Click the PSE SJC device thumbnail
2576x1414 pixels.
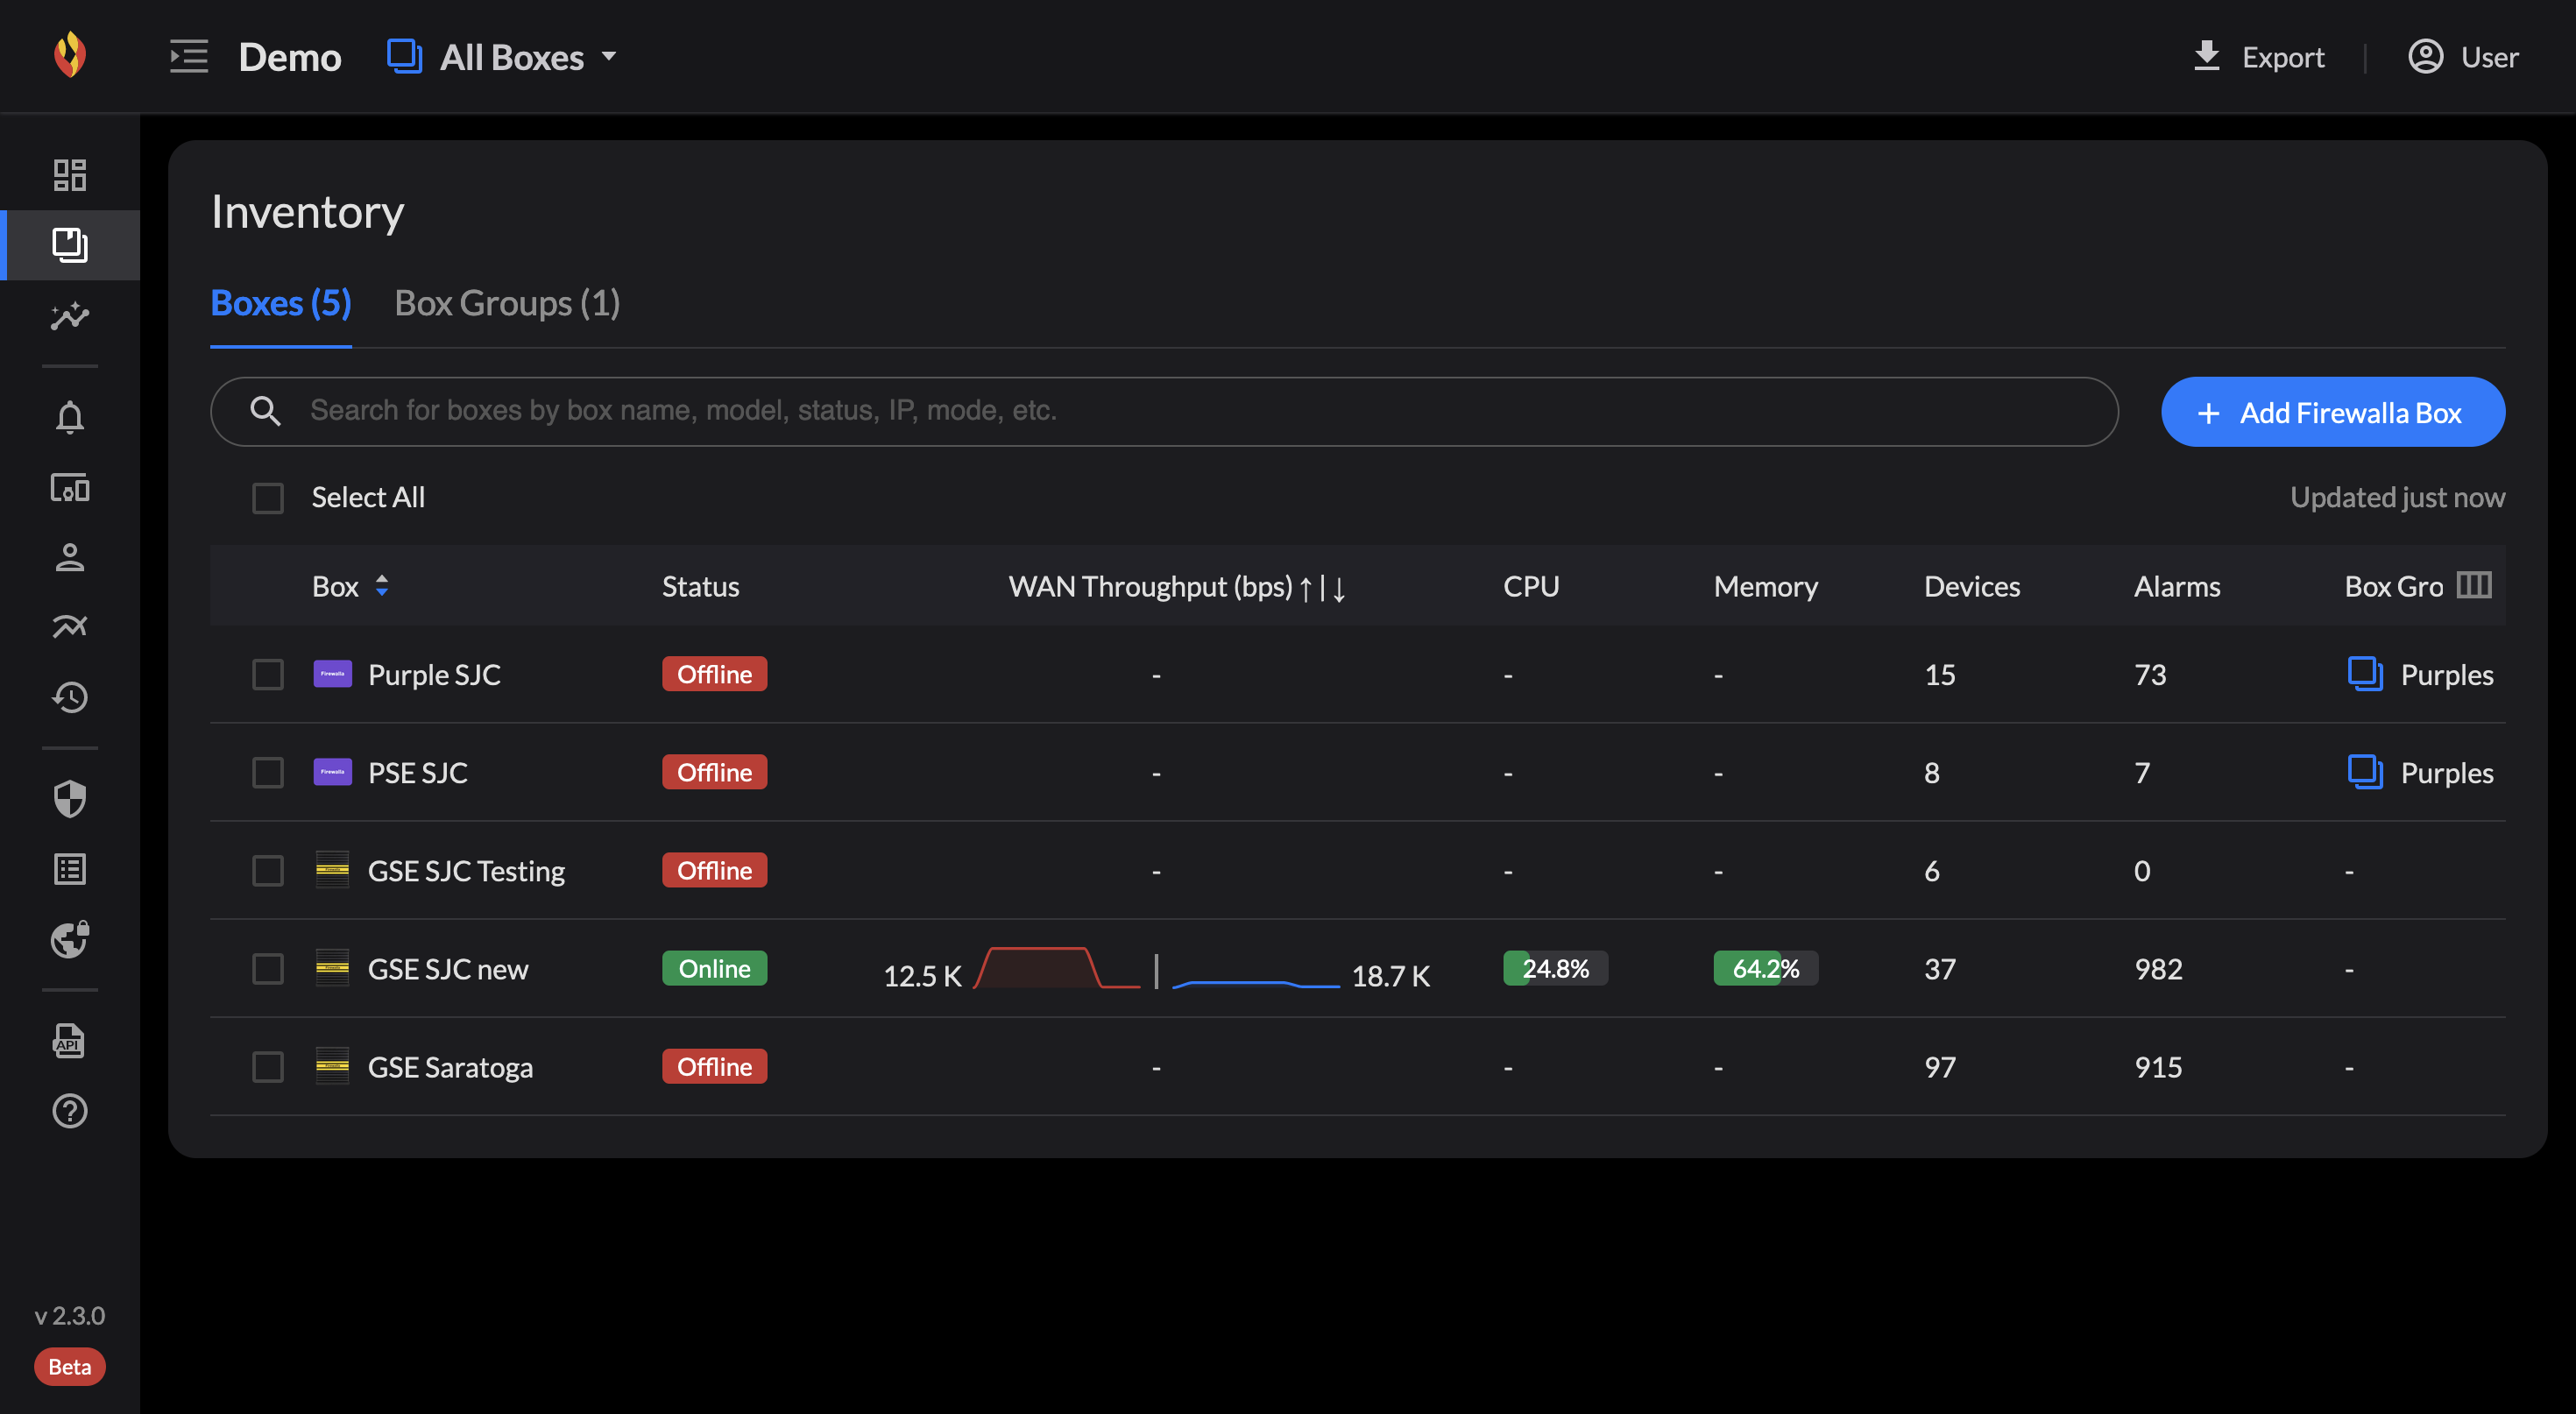[x=332, y=772]
